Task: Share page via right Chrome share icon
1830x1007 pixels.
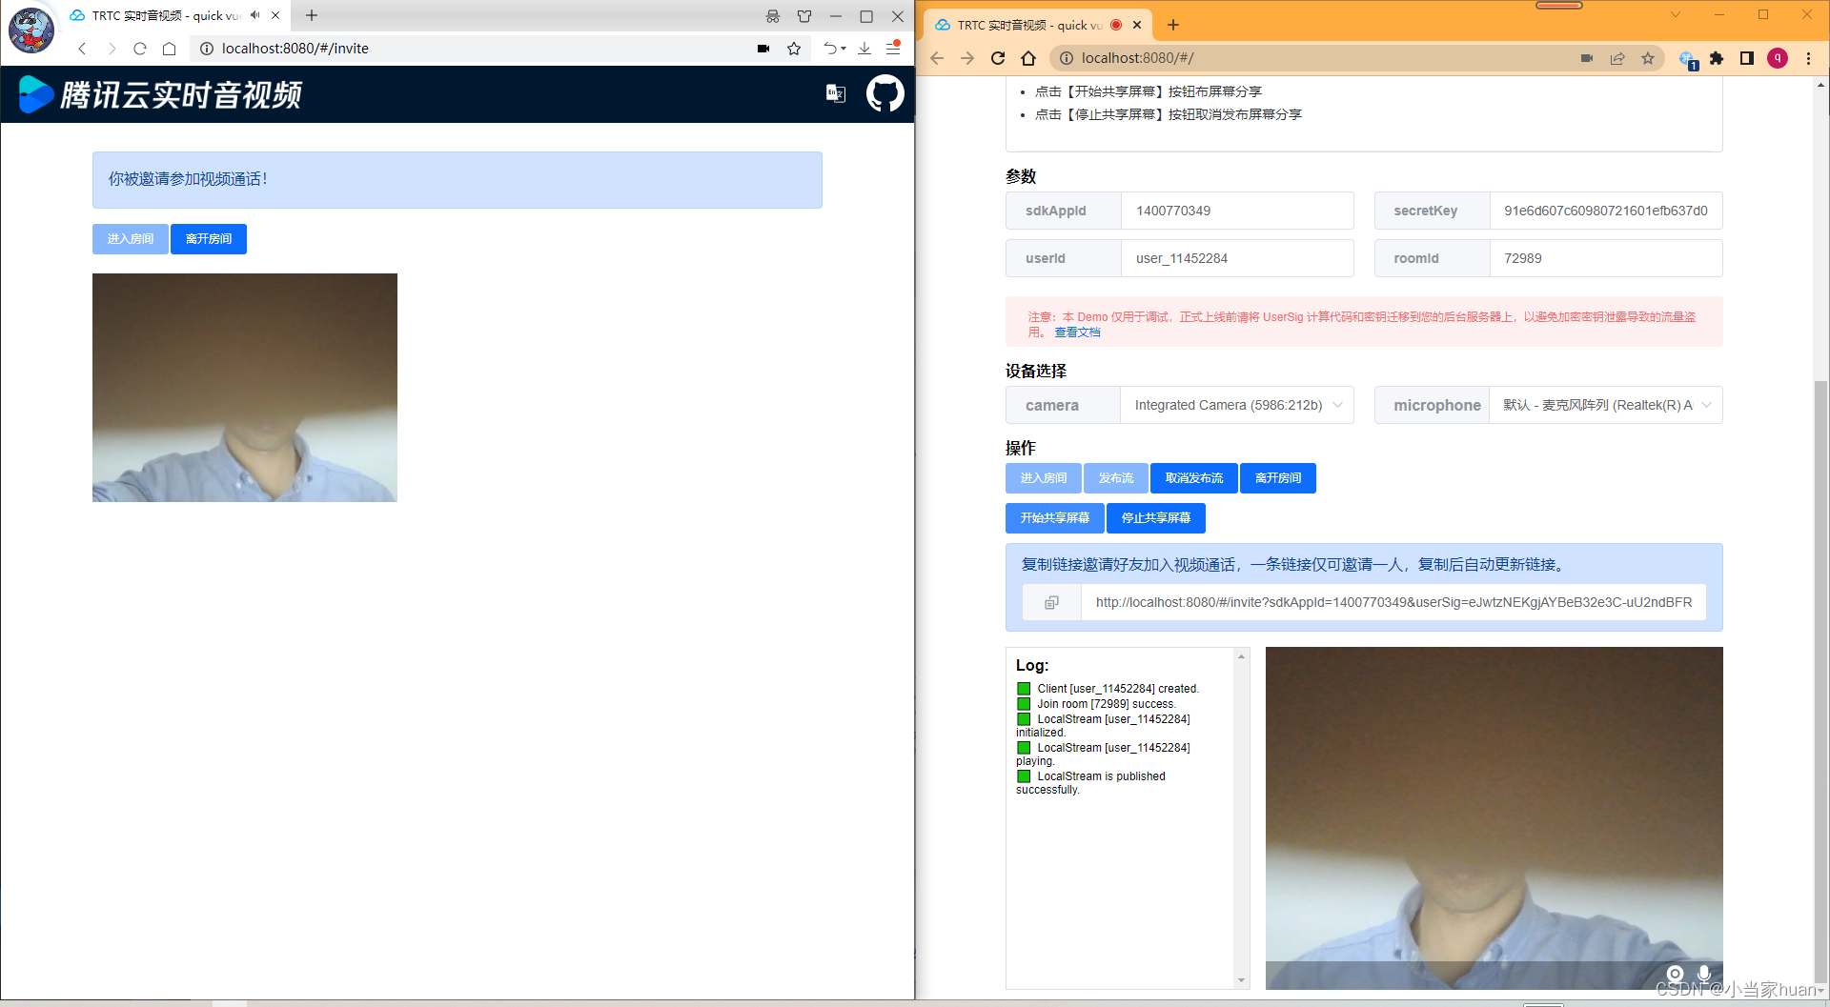Action: 1617,58
